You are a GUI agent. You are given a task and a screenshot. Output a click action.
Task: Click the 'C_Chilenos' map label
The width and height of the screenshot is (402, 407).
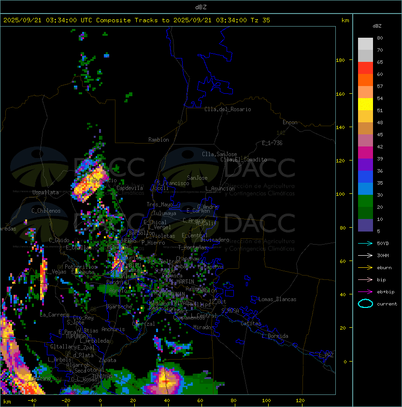pyautogui.click(x=46, y=211)
